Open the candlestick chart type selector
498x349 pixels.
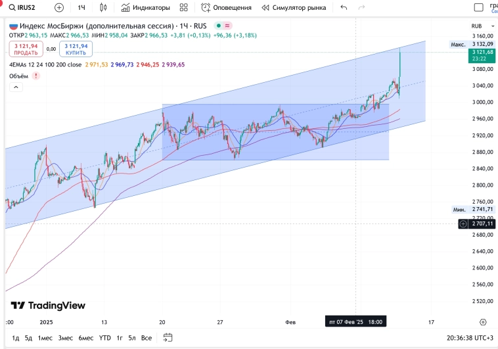(x=103, y=8)
